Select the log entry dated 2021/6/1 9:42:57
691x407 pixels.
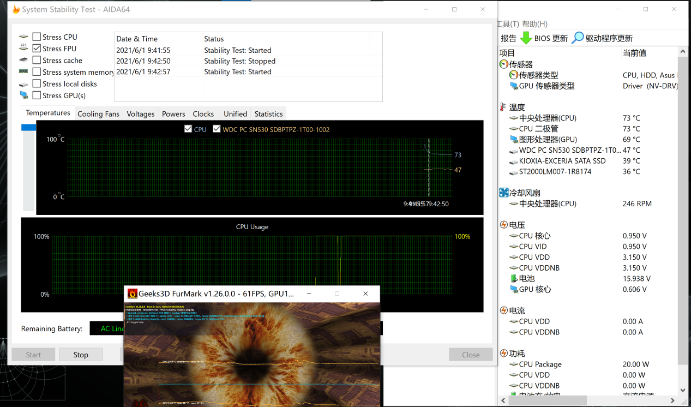(248, 71)
